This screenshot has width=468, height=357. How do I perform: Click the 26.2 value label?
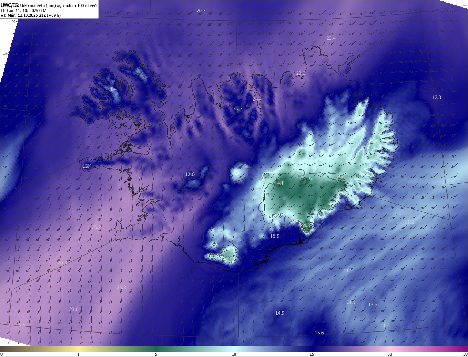(x=96, y=227)
